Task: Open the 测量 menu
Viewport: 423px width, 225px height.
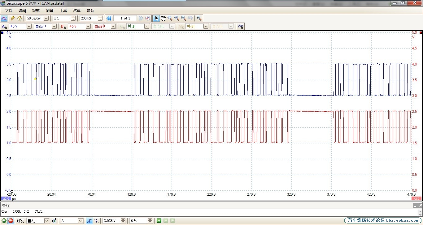Action: (50, 11)
